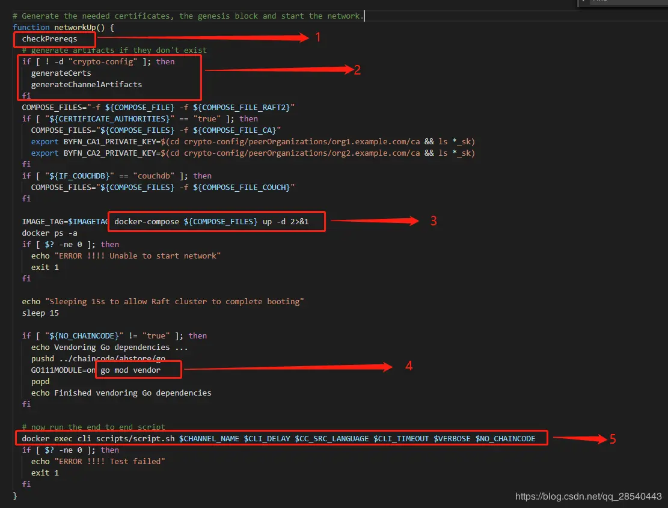The width and height of the screenshot is (668, 508).
Task: Click the "ERROR !!!! Test failed" echo line
Action: click(x=98, y=462)
